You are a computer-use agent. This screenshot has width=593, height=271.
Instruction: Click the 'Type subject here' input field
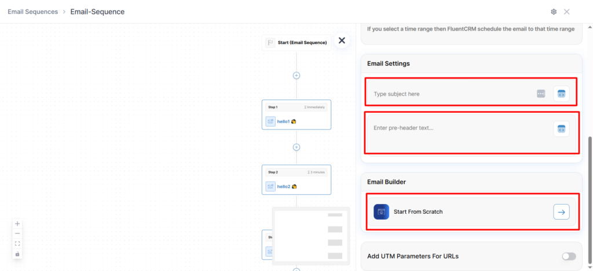452,94
